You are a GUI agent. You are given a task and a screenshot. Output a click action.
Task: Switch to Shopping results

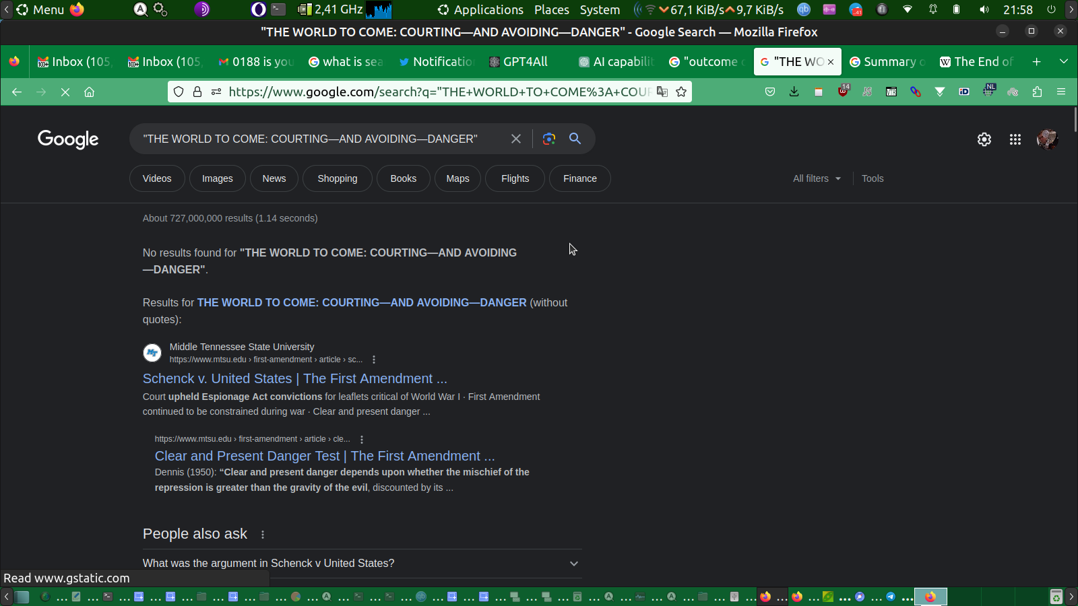coord(338,178)
